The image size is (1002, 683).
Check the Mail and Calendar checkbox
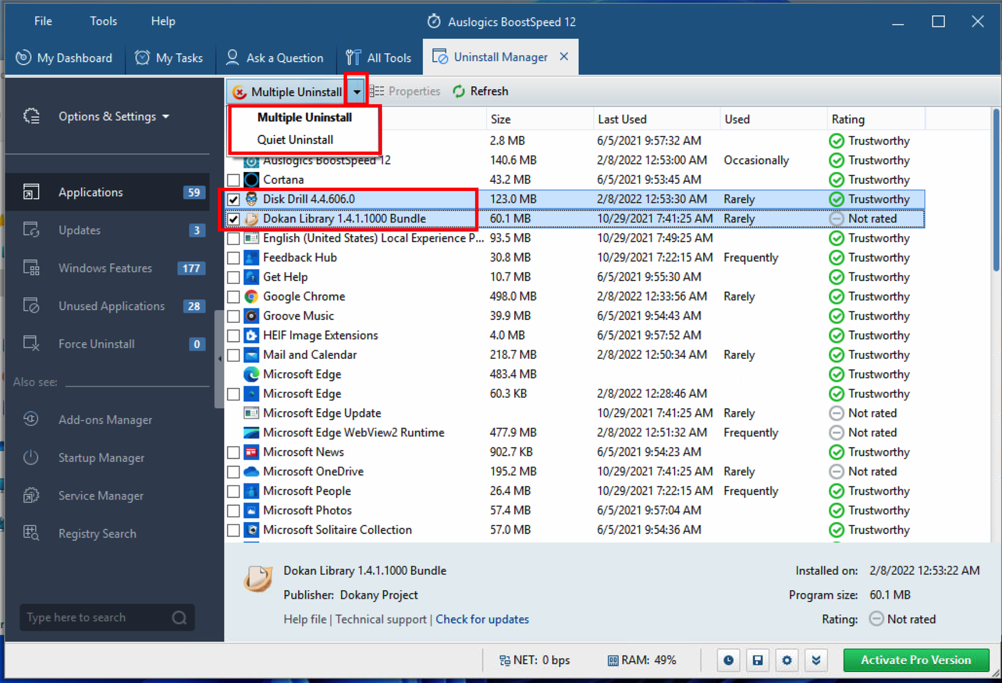coord(234,355)
